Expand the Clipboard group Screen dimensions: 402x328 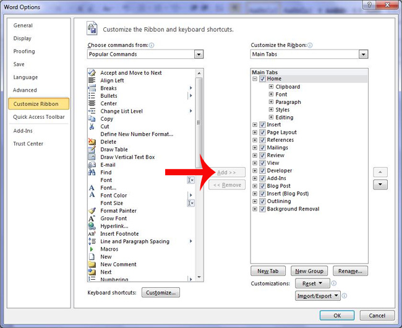(x=271, y=87)
